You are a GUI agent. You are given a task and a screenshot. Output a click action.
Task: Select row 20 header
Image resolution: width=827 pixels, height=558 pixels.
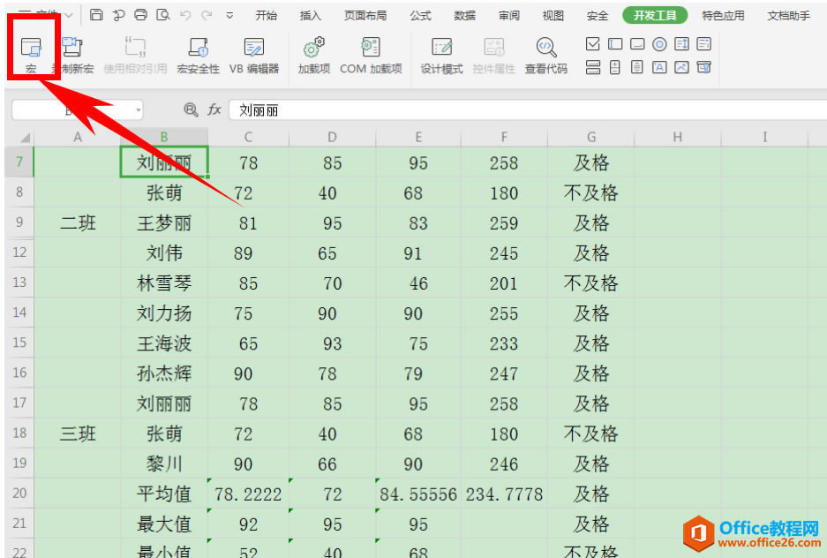tap(19, 494)
